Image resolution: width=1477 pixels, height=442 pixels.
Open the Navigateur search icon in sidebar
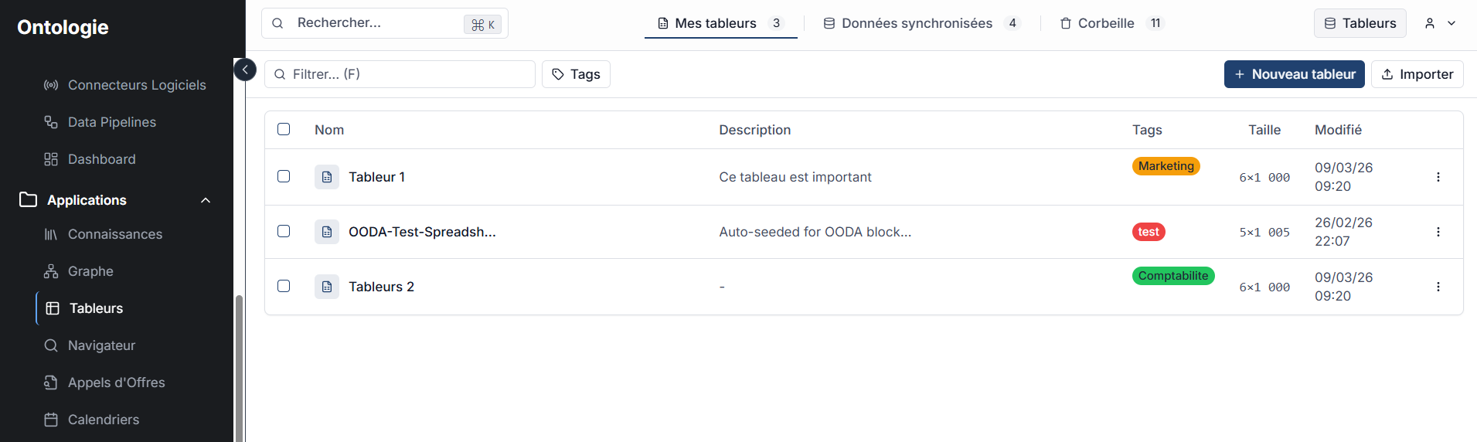(51, 345)
